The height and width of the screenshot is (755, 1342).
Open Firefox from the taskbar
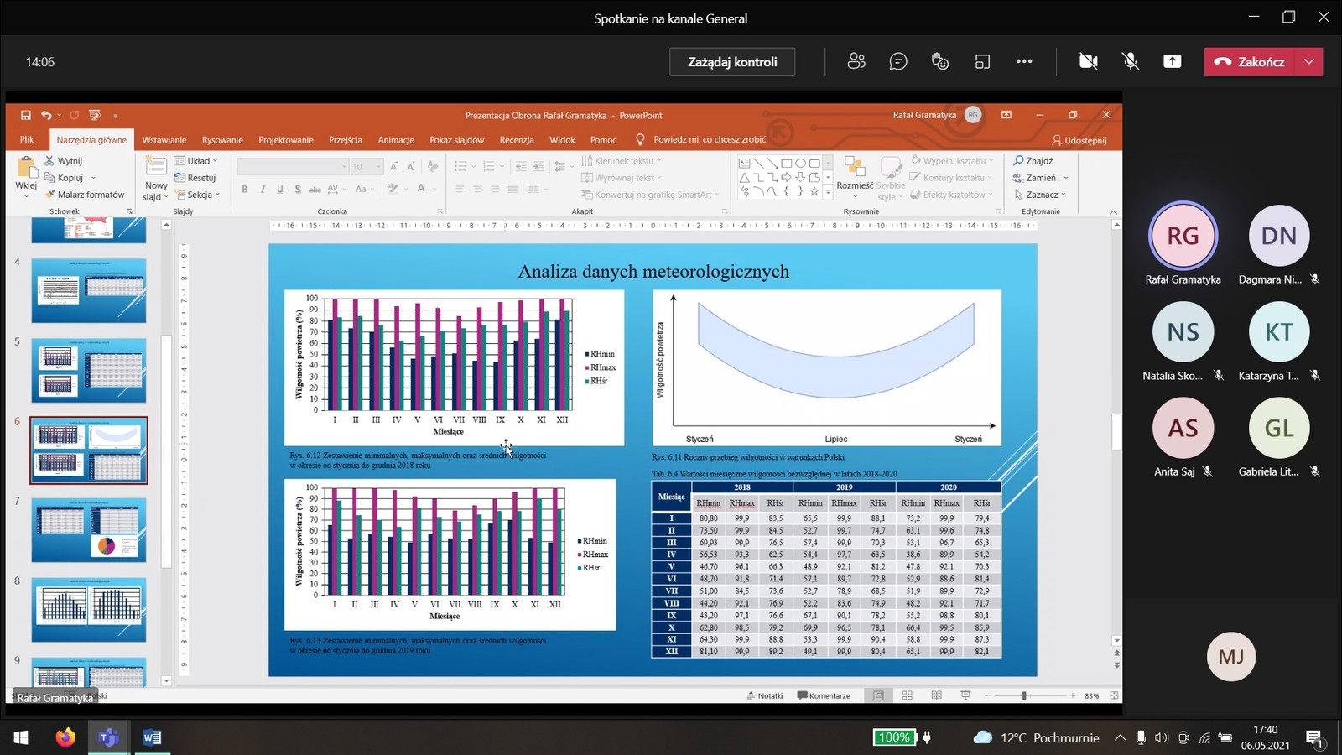pyautogui.click(x=65, y=737)
